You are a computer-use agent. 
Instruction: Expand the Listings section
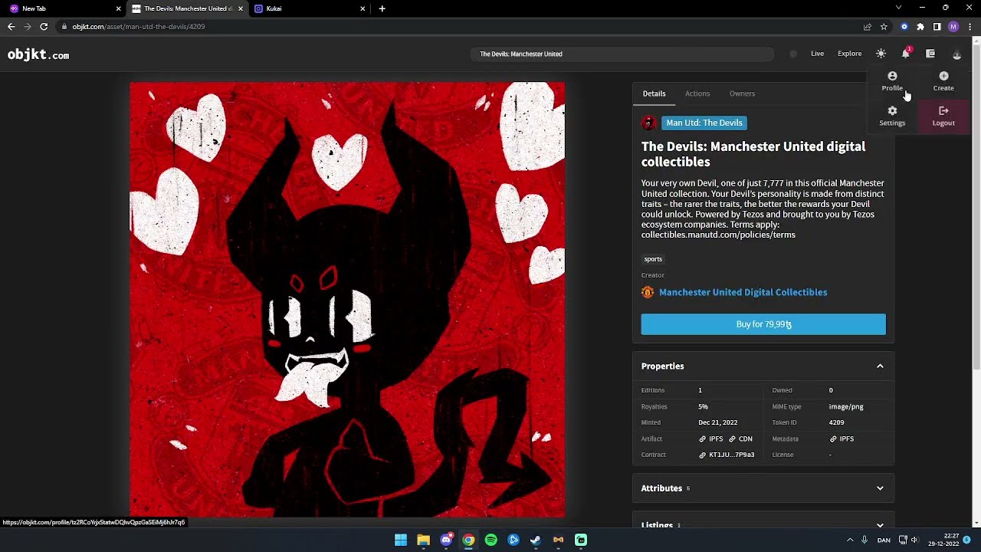coord(763,524)
